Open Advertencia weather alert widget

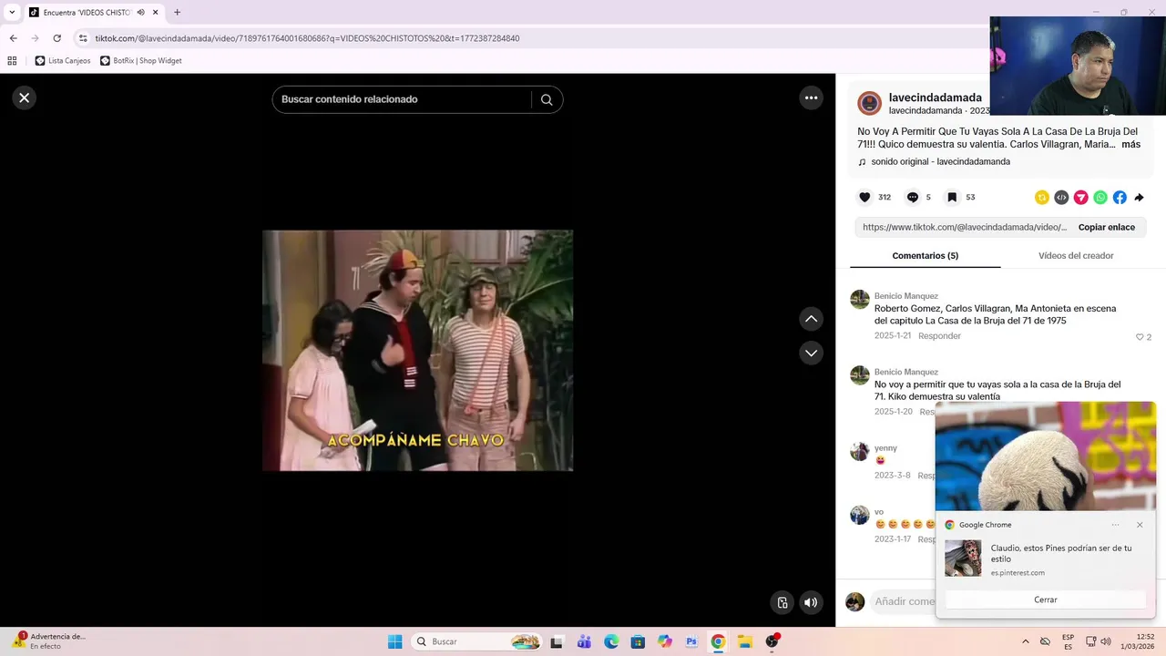click(50, 641)
